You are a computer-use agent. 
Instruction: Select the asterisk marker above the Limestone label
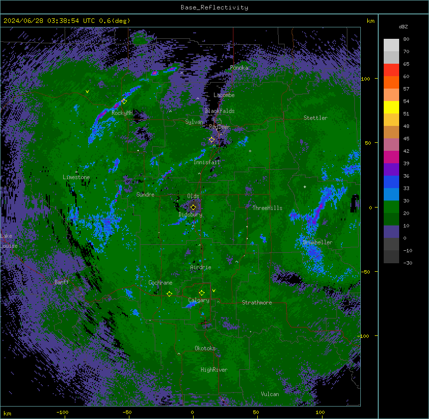tap(76, 172)
